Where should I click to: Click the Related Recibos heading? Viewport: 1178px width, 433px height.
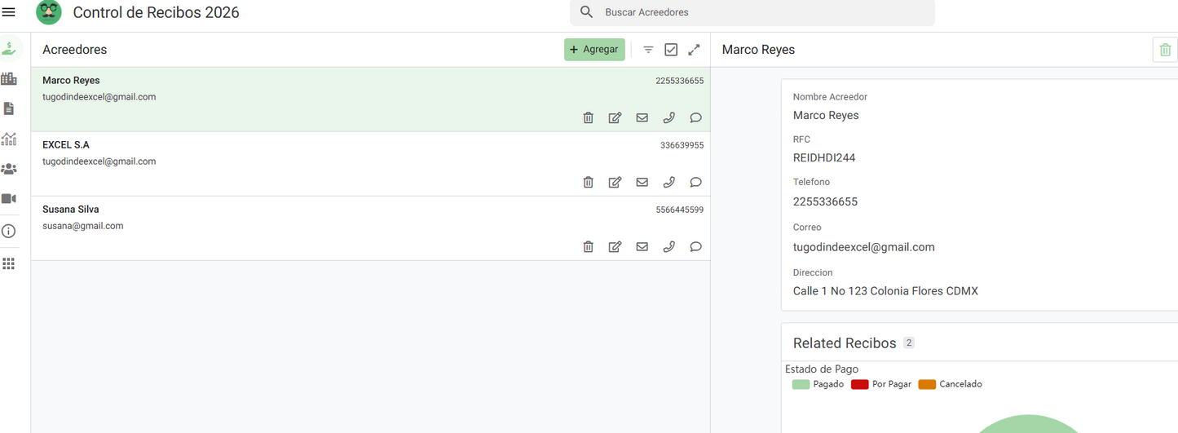tap(845, 343)
